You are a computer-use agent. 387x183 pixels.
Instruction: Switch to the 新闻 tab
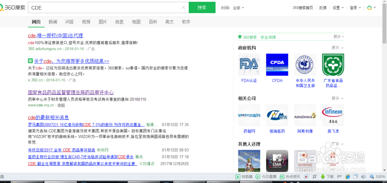(x=53, y=22)
